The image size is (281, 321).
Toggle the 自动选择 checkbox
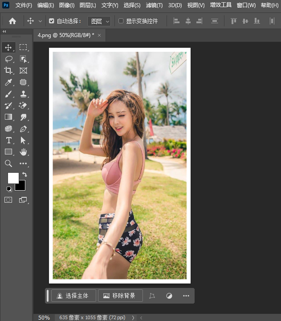click(x=52, y=21)
